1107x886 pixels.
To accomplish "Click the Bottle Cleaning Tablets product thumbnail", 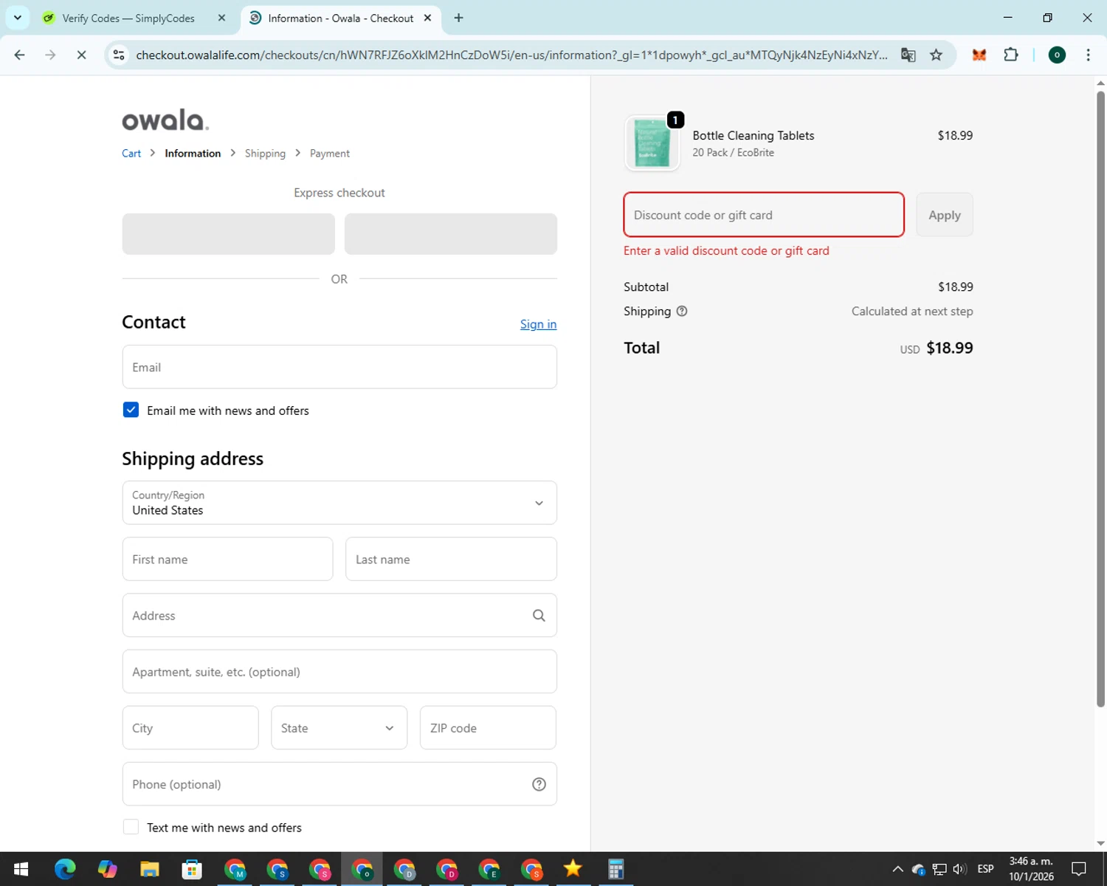I will coord(652,143).
